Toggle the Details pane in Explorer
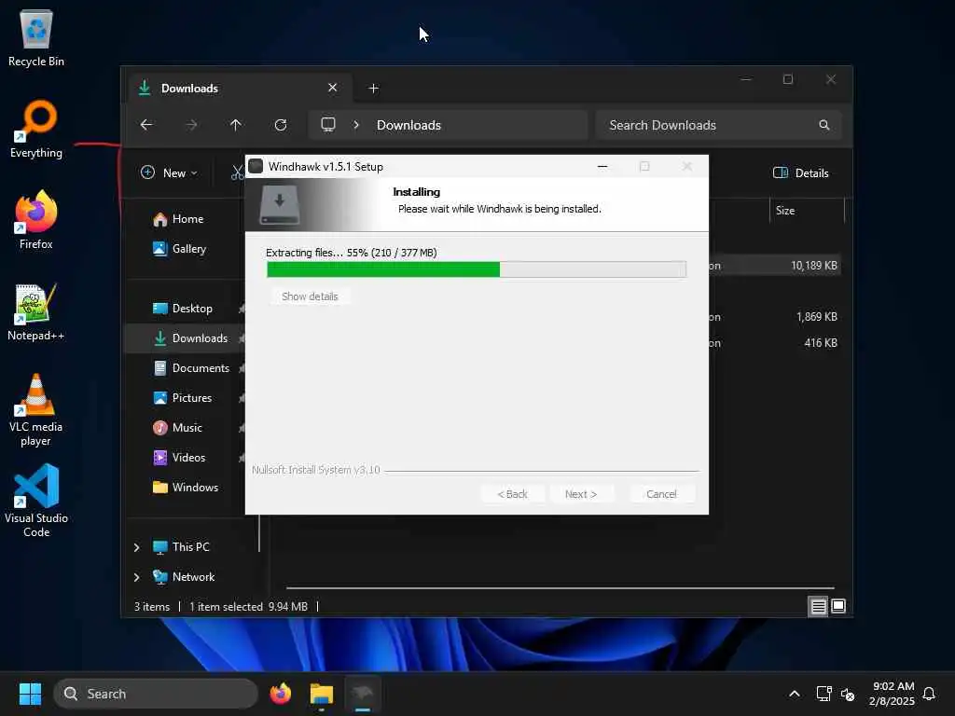Viewport: 955px width, 716px height. (800, 172)
